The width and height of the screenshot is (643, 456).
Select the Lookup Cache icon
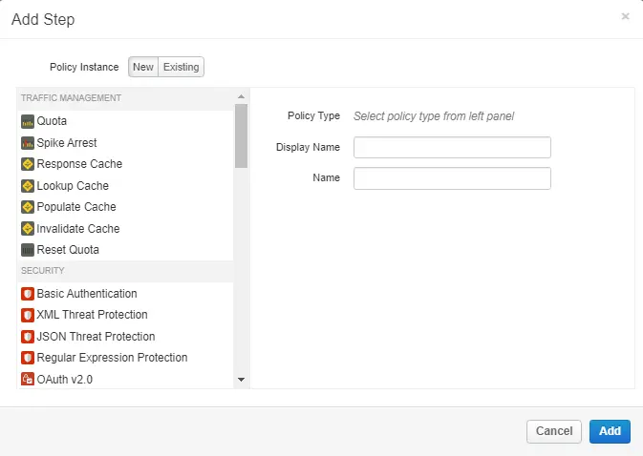click(28, 186)
